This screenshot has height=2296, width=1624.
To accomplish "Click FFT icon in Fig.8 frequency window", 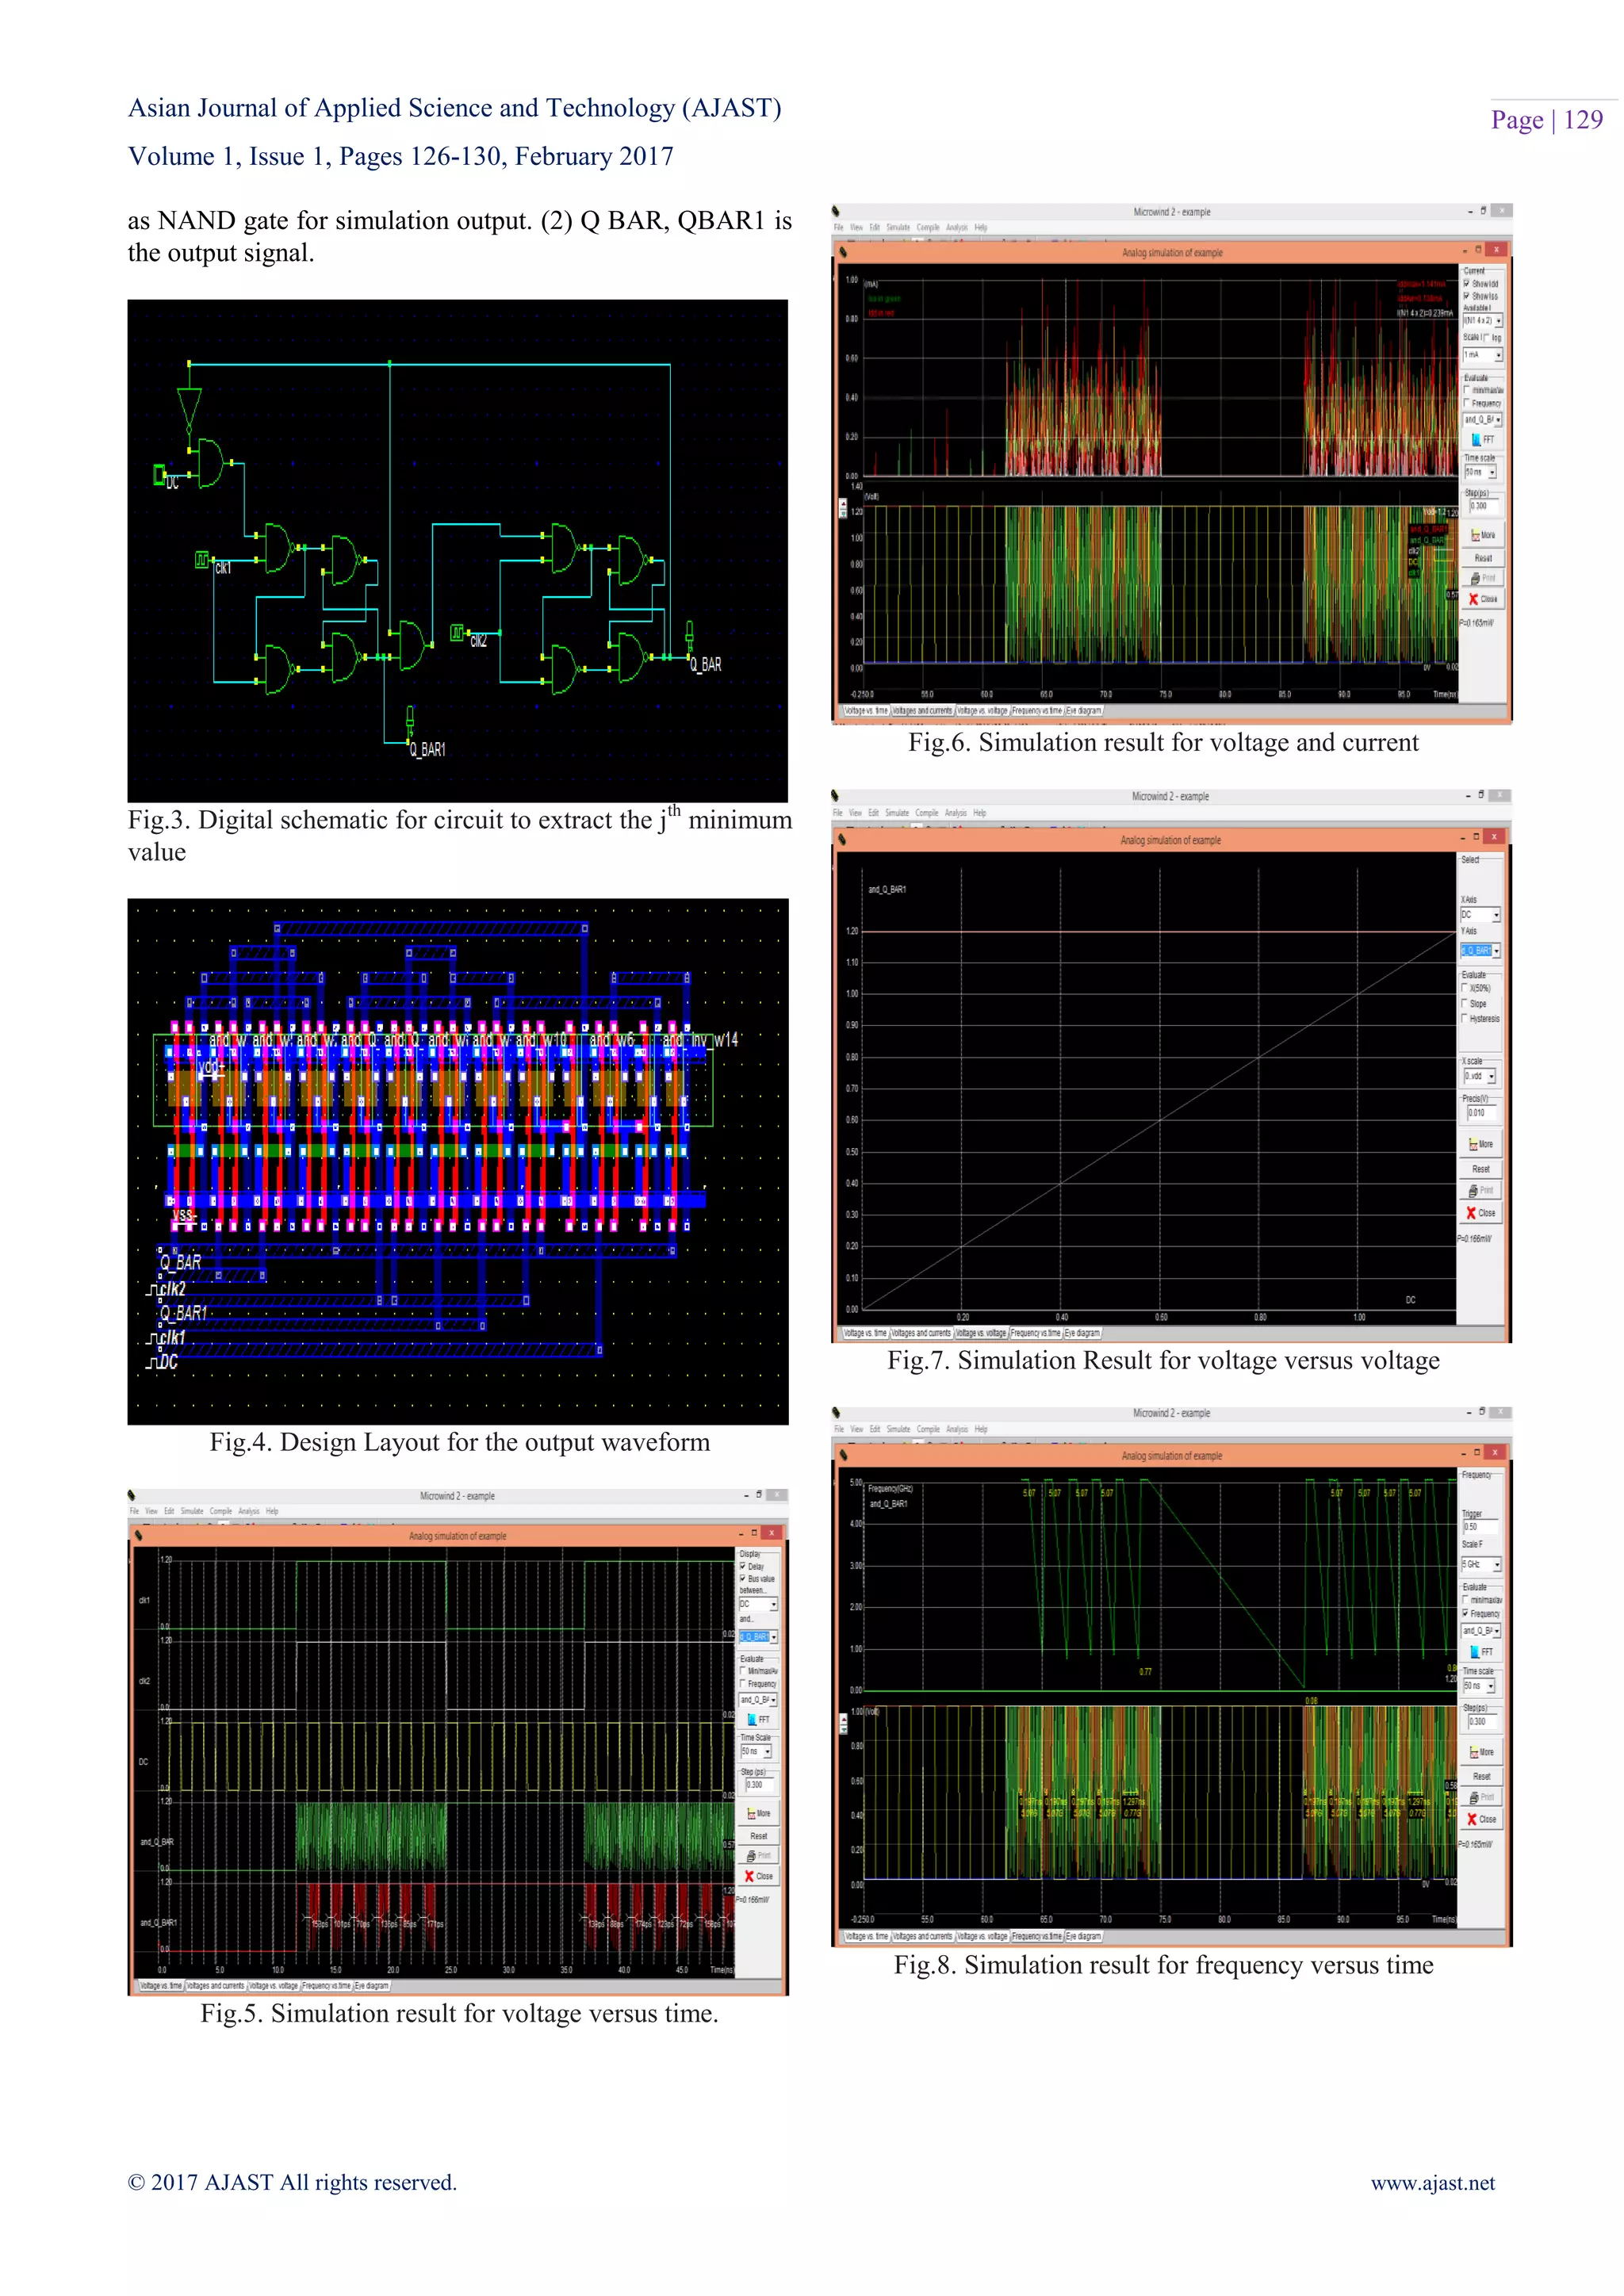I will [1476, 1652].
